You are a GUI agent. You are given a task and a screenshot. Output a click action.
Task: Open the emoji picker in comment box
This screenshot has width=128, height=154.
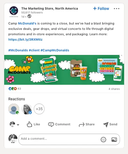(103, 140)
